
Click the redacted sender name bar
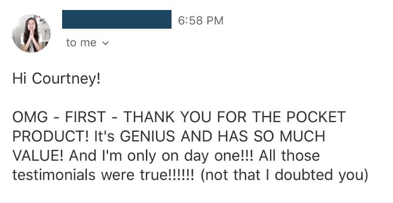point(116,20)
